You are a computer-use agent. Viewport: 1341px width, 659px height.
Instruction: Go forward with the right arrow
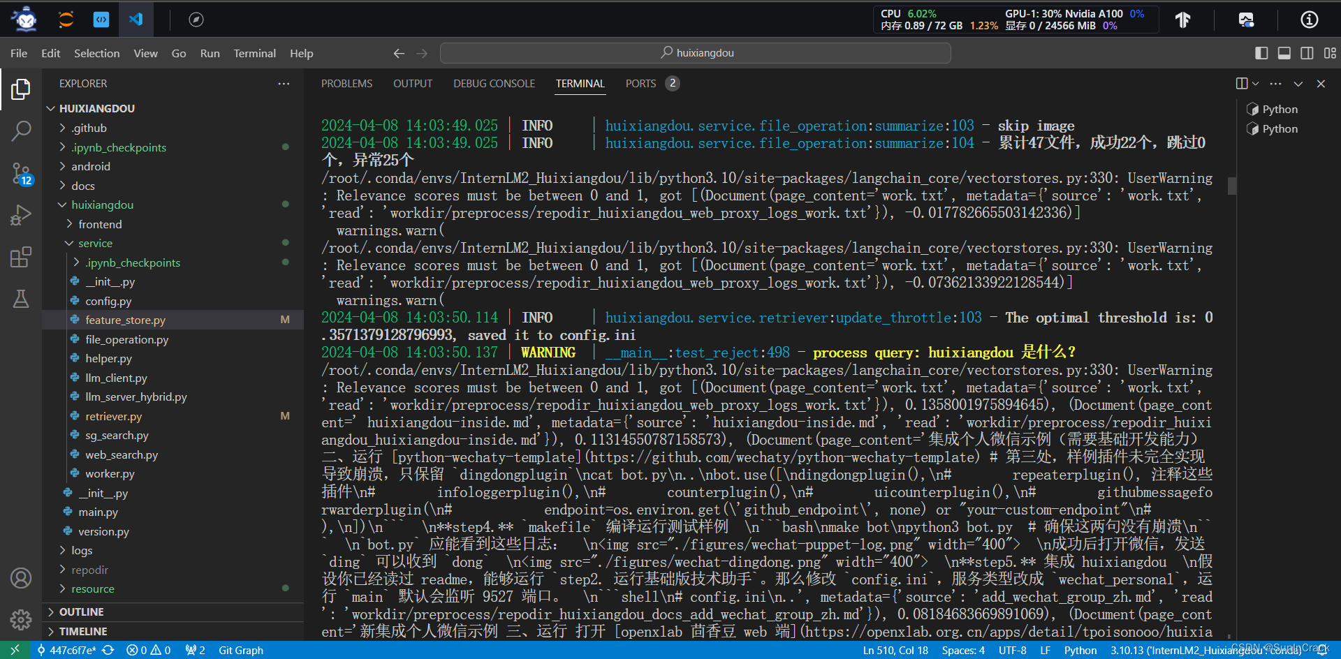(x=422, y=53)
